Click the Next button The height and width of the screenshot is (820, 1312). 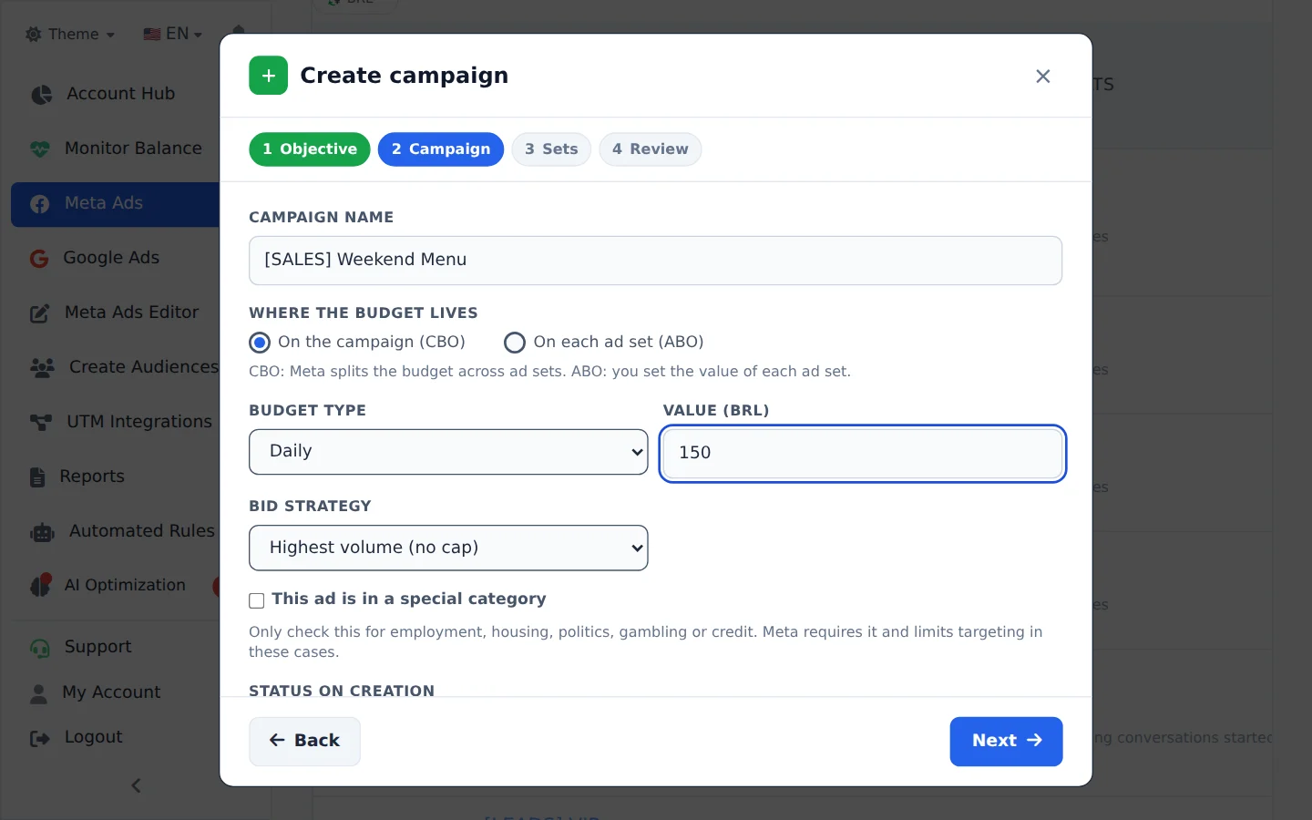click(1006, 742)
